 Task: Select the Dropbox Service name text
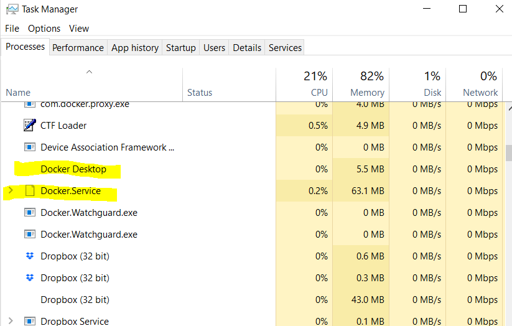[x=75, y=321]
